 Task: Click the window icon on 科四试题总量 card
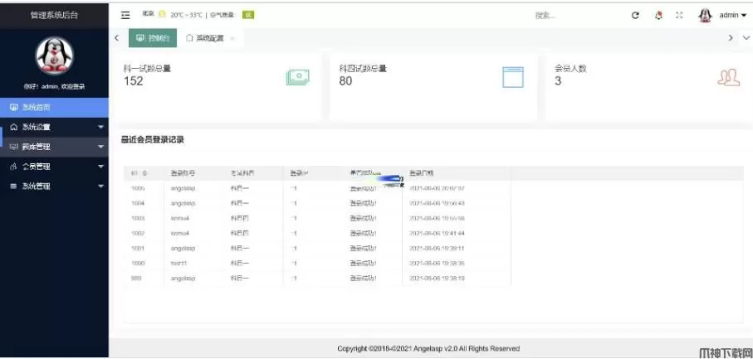(x=513, y=77)
